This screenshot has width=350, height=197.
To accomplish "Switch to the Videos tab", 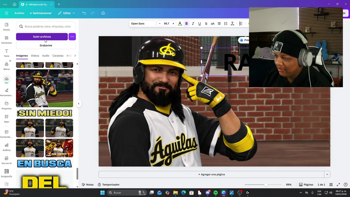I will pyautogui.click(x=35, y=56).
